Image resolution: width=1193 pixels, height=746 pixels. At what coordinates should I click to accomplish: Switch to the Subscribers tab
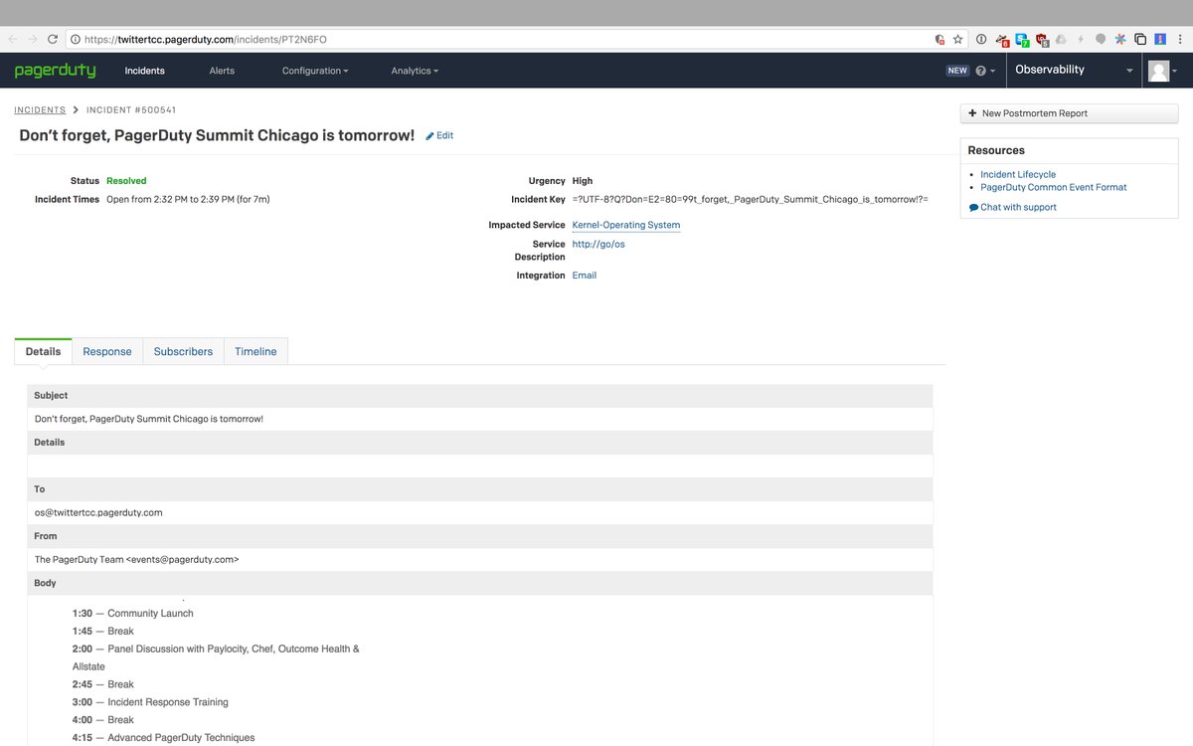click(183, 351)
